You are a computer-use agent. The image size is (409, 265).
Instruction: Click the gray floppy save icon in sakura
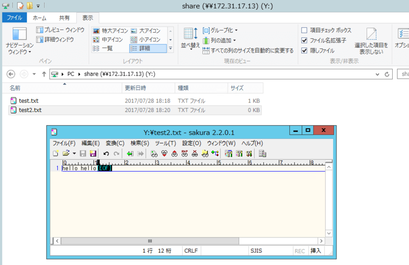pyautogui.click(x=83, y=154)
